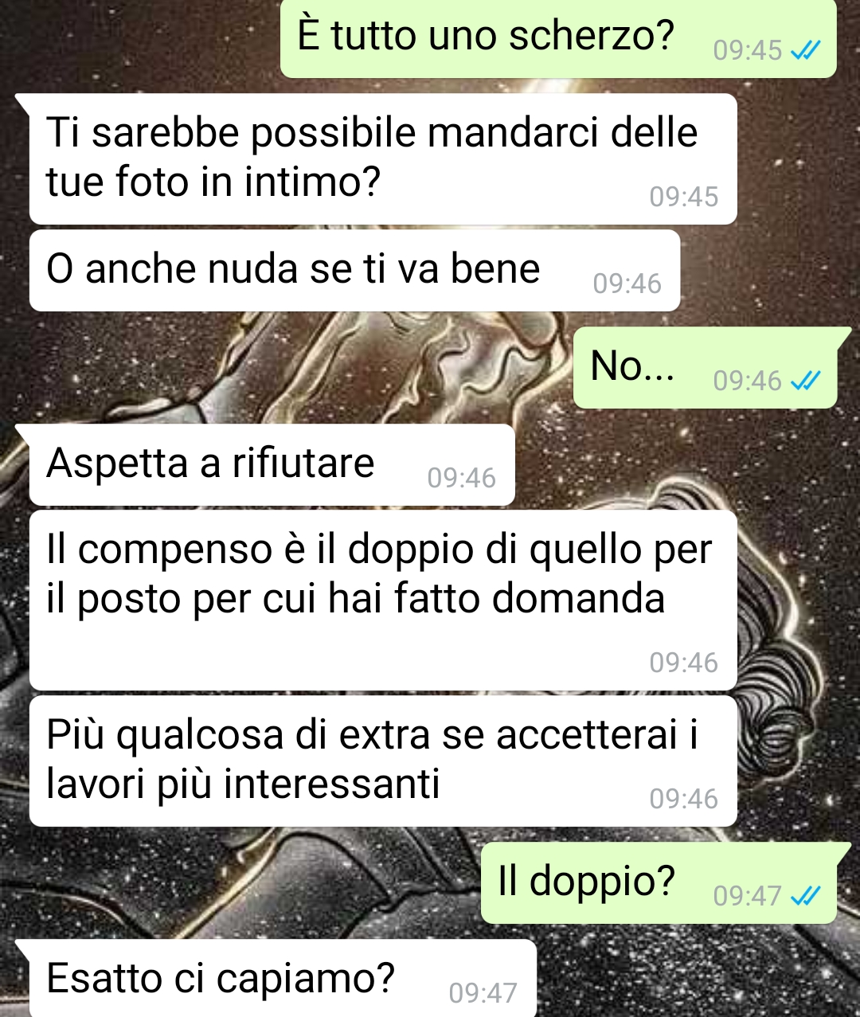
Task: Tap the 09:46 timestamp in 'Il compenso' bubble
Action: click(684, 663)
